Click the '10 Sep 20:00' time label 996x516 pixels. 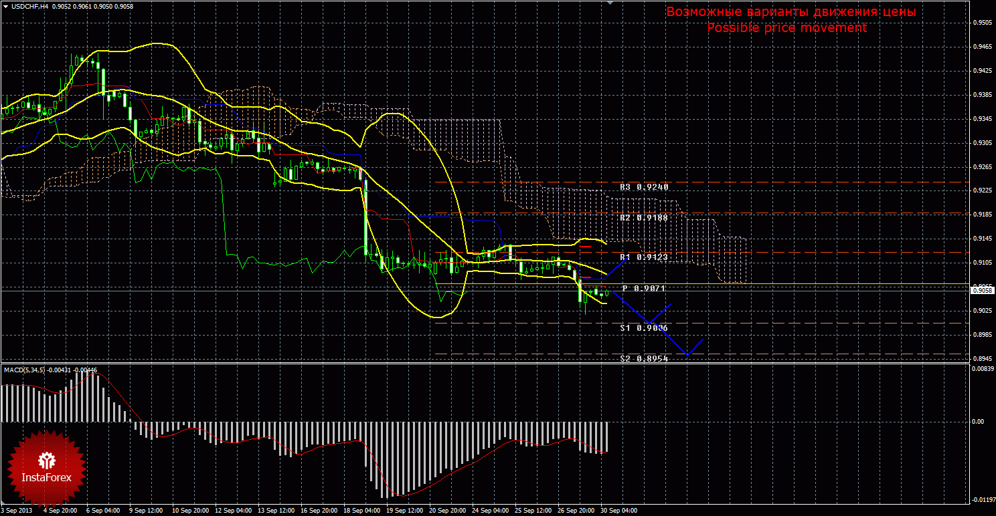tap(189, 511)
